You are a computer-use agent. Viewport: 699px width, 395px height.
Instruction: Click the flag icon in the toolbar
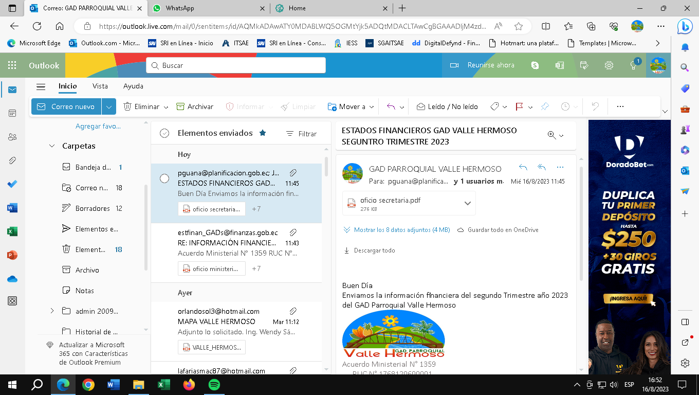519,106
